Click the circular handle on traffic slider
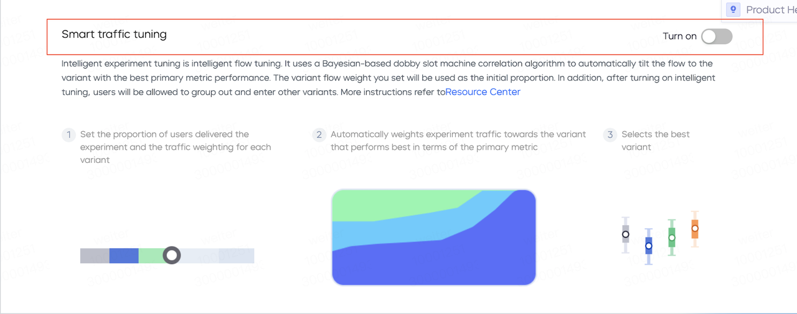This screenshot has height=314, width=797. tap(172, 255)
